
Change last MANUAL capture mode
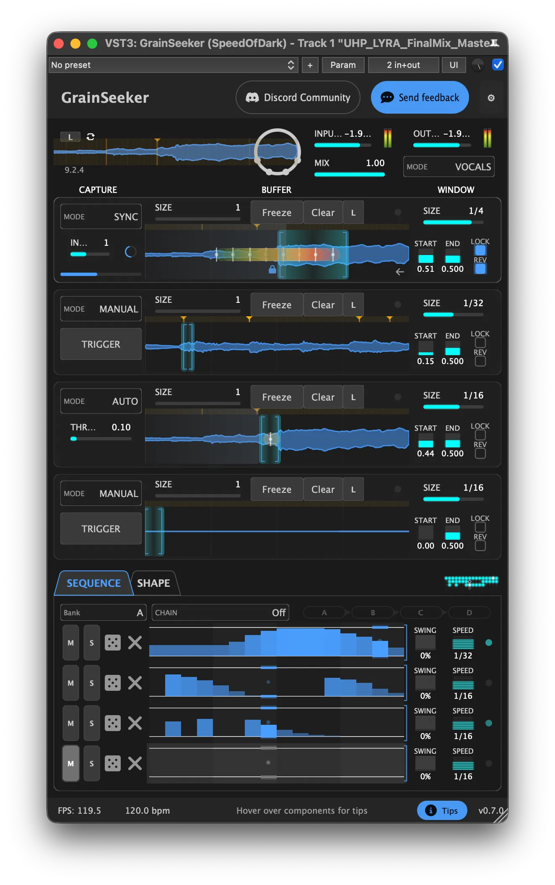[101, 493]
